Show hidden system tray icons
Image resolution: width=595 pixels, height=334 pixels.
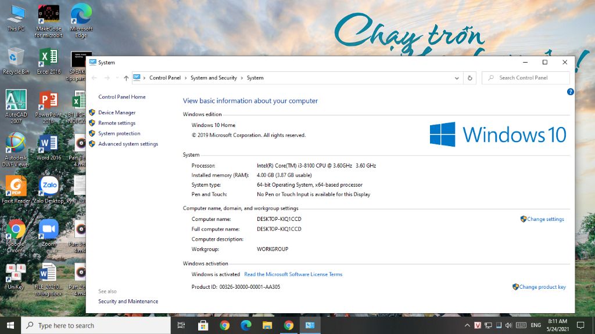pyautogui.click(x=467, y=325)
